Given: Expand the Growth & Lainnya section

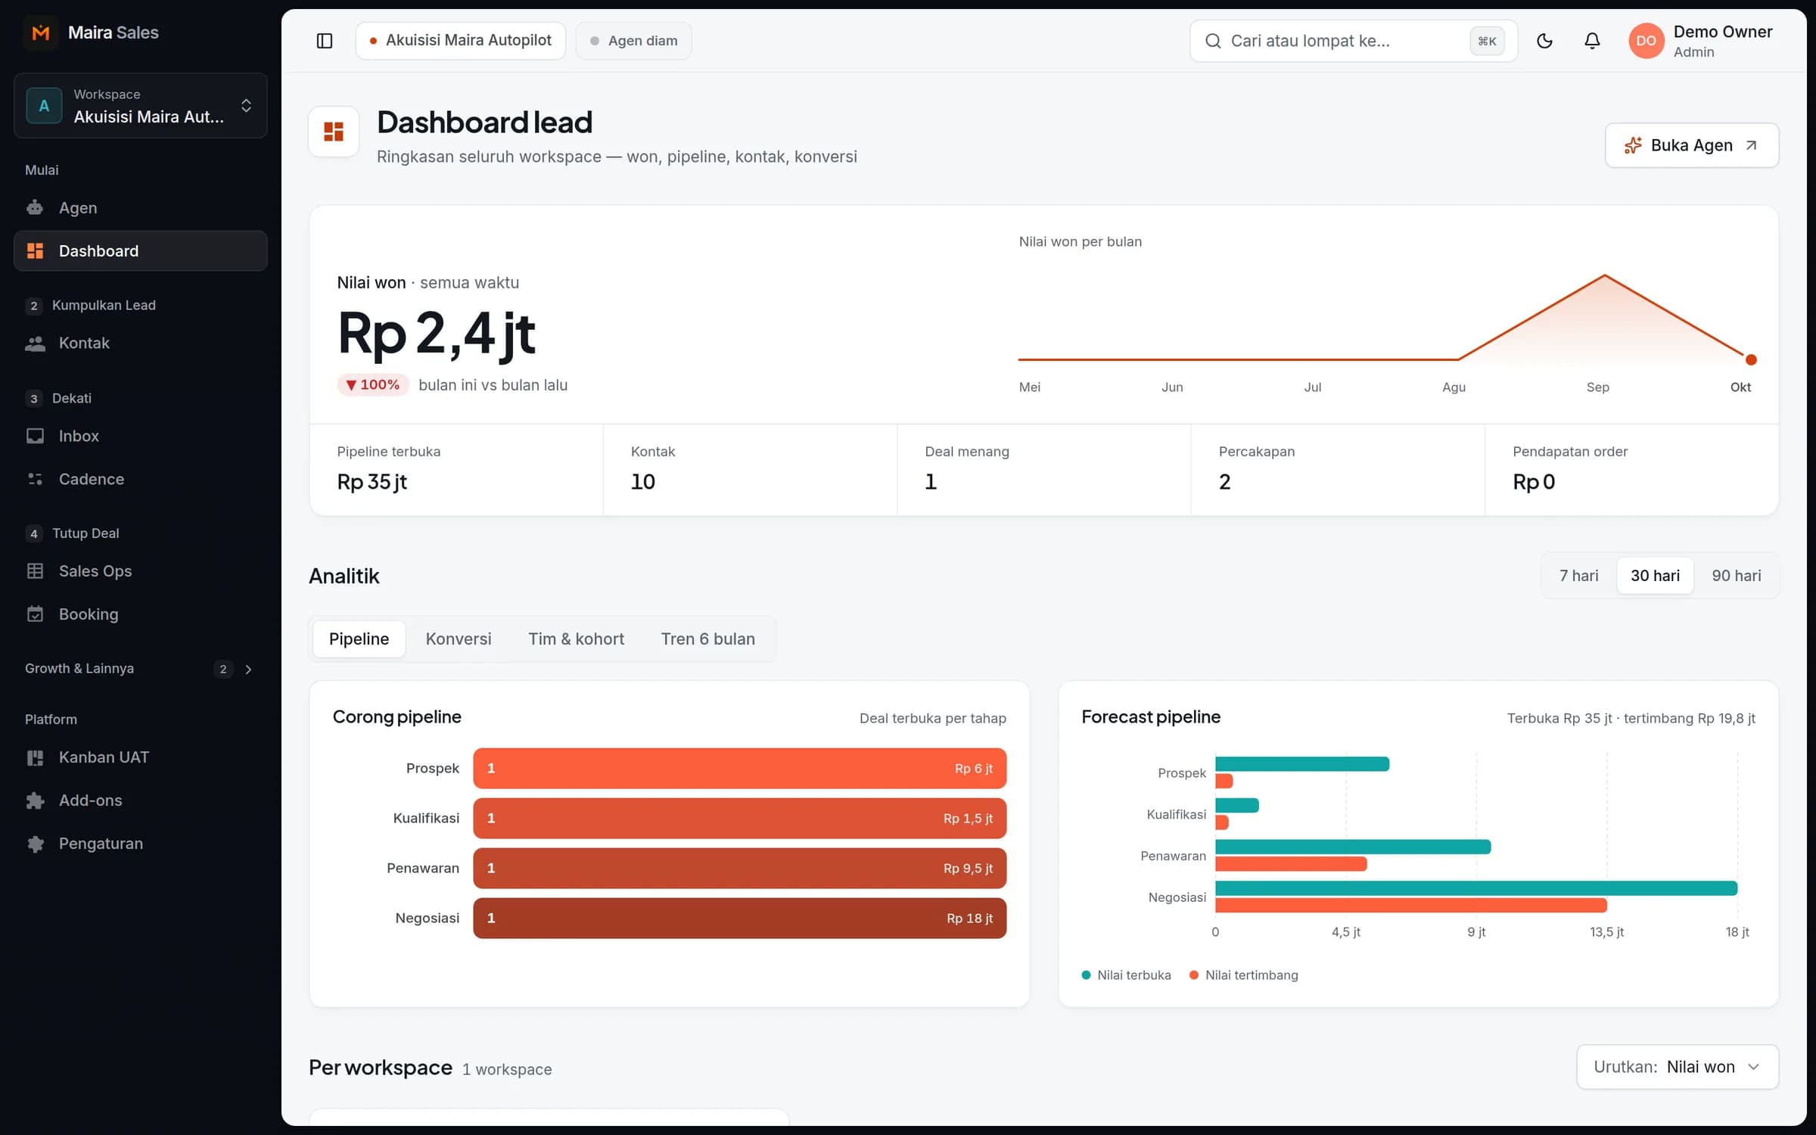Looking at the screenshot, I should click(141, 669).
